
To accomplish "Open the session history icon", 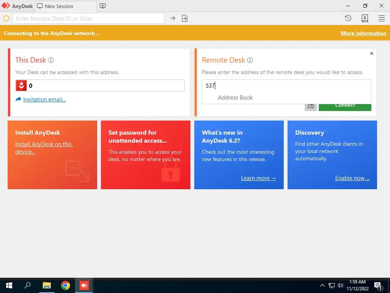I will (348, 18).
